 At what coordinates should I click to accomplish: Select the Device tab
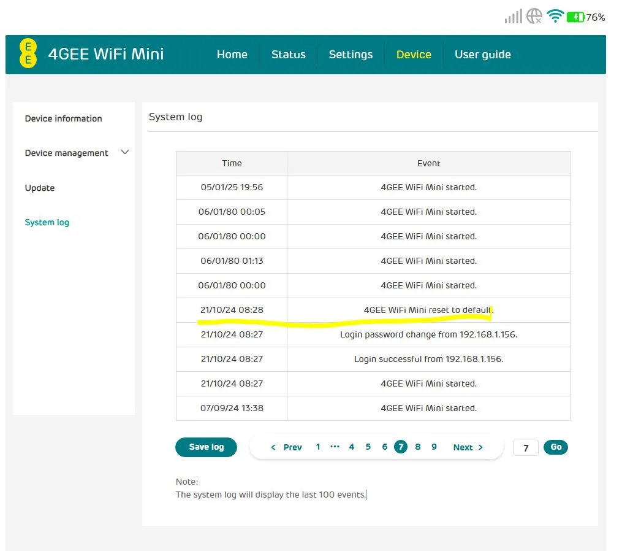click(x=414, y=55)
